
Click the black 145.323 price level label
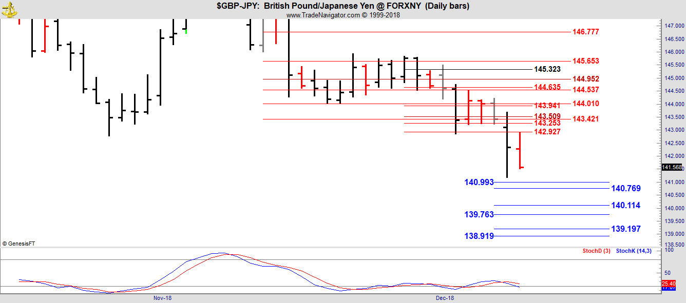coord(547,69)
